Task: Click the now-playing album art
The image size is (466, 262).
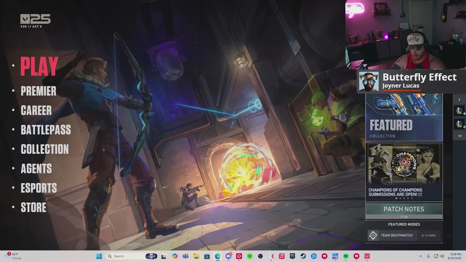Action: [x=369, y=82]
